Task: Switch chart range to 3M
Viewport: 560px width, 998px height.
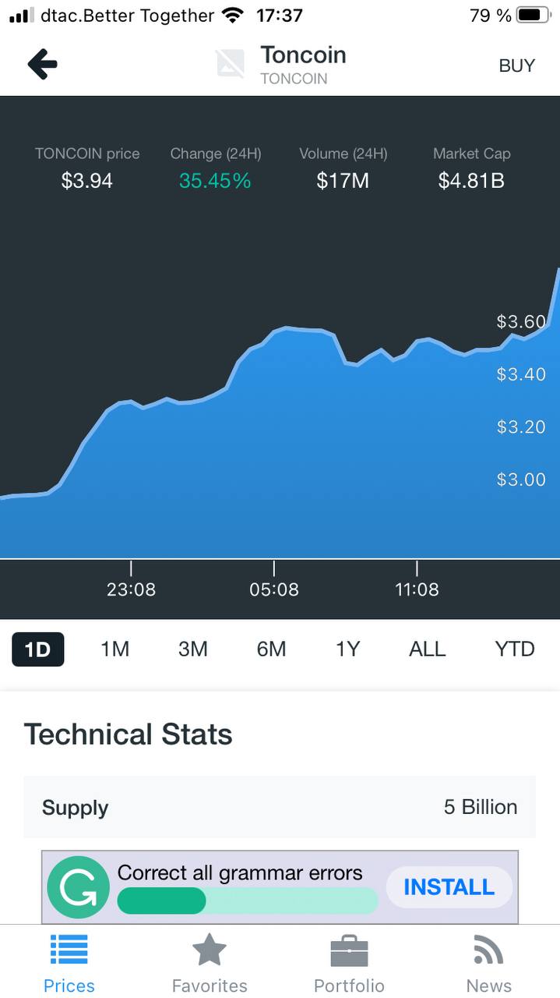Action: click(192, 649)
